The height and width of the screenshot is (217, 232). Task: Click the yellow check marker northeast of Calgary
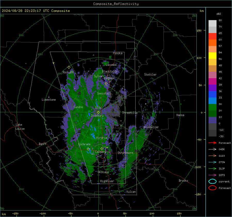click(x=107, y=148)
